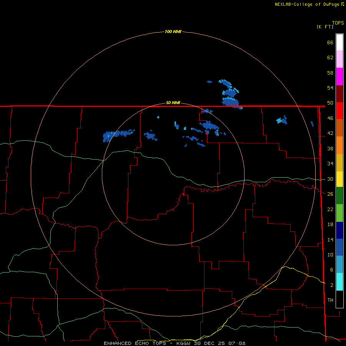Click the 50 NMI range ring label
The image size is (346, 346).
173,103
